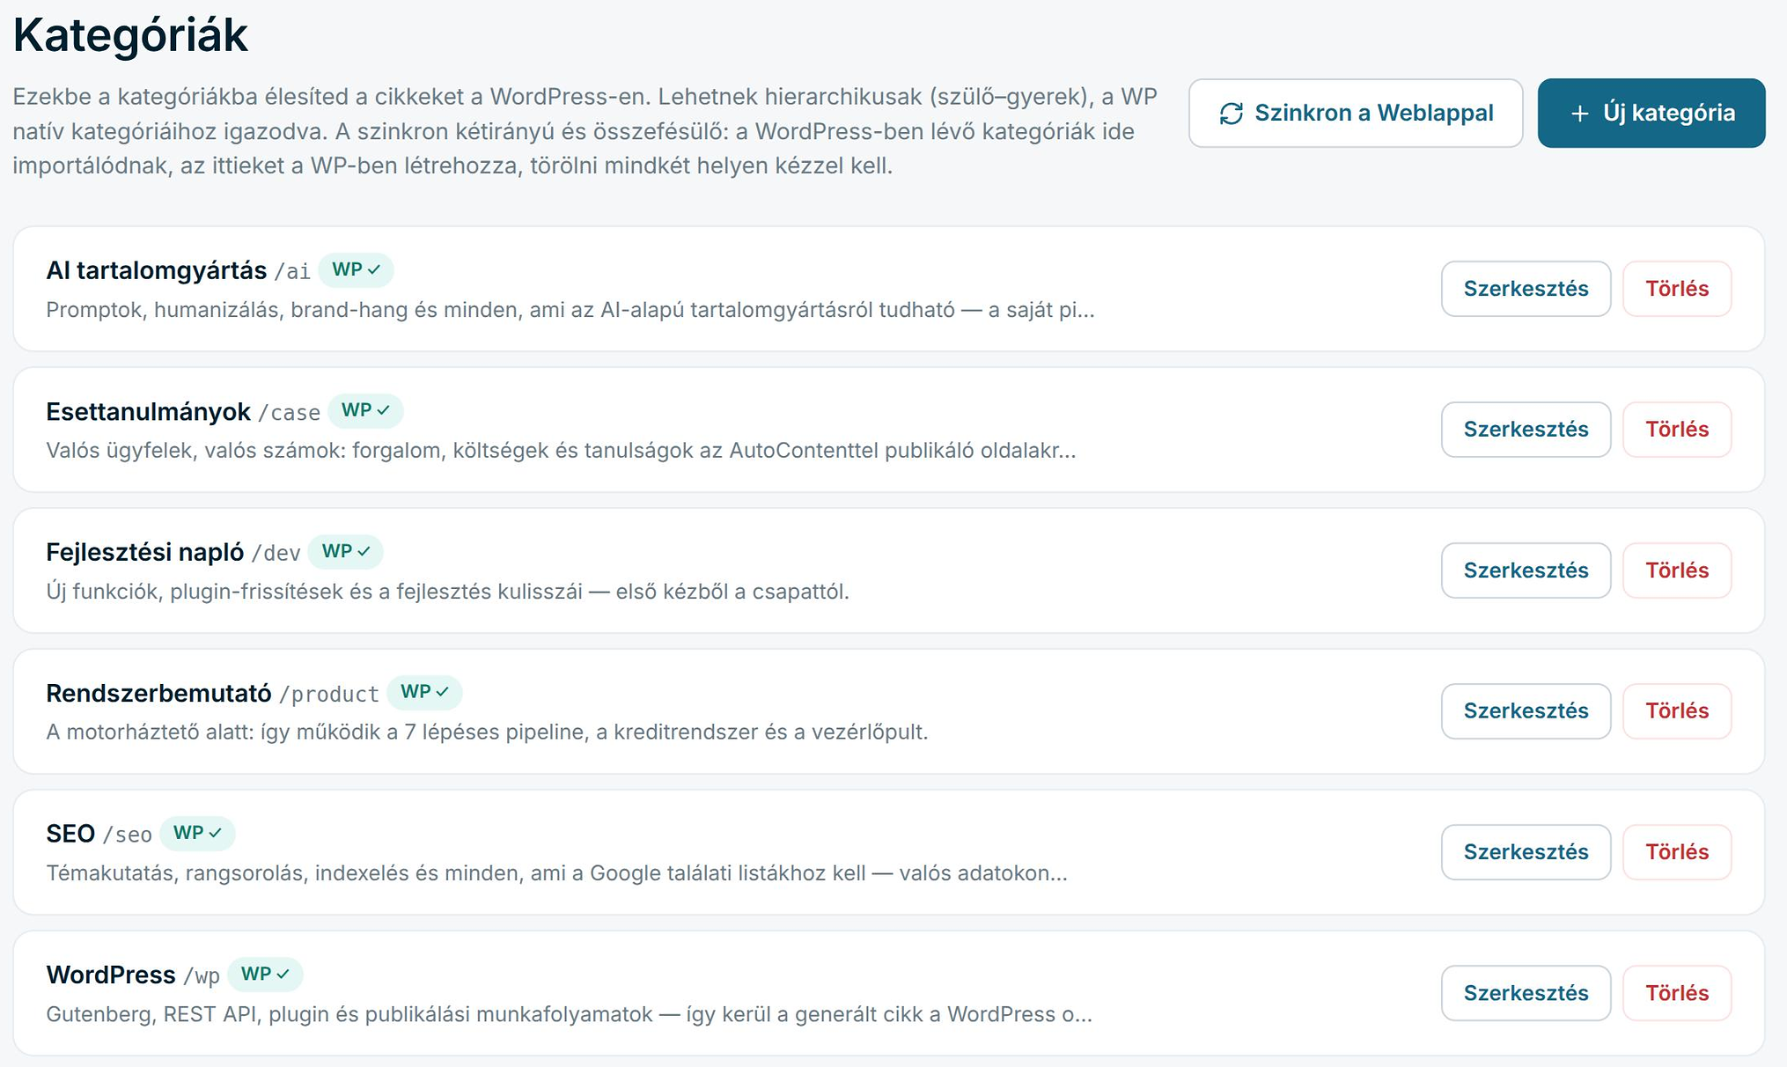The image size is (1787, 1067).
Task: Click the WP badge next to Esettanulmányok
Action: (365, 410)
